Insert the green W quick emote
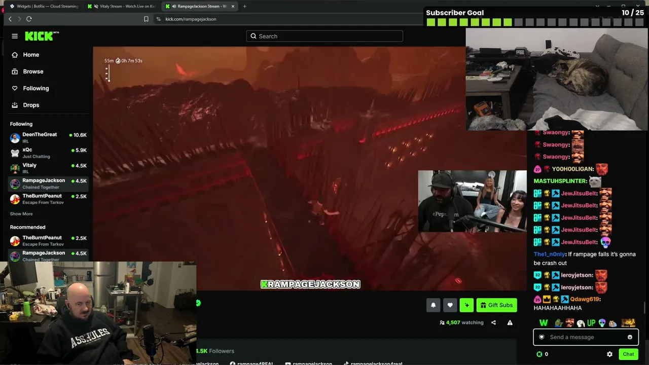649x365 pixels. click(x=544, y=323)
